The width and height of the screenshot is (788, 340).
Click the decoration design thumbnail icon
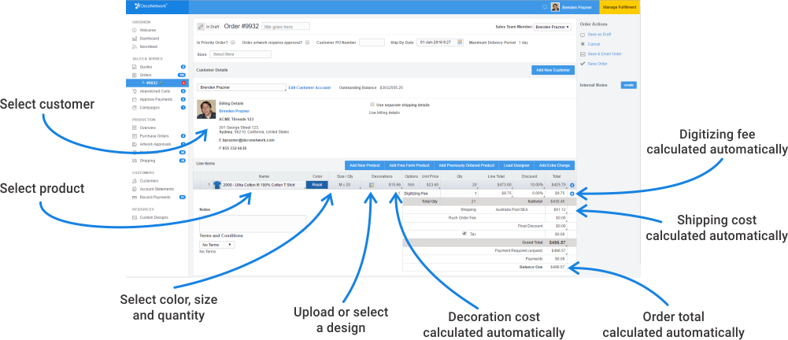click(372, 185)
